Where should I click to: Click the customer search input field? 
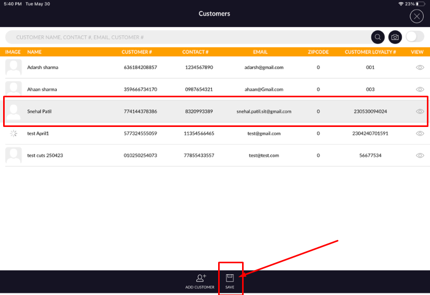click(187, 37)
